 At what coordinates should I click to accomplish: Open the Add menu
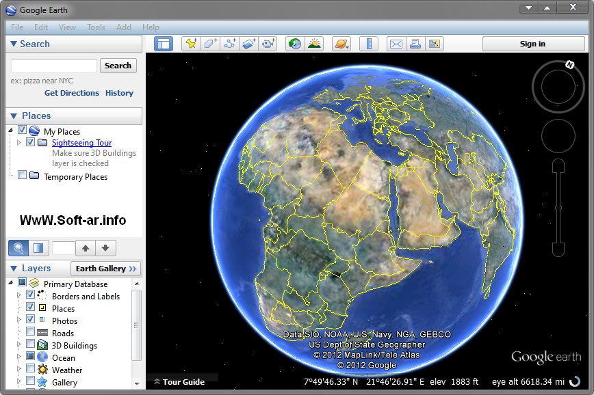pos(123,27)
